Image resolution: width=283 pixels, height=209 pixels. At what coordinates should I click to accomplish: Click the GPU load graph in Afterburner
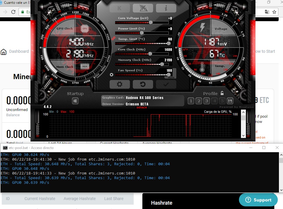tap(140, 126)
